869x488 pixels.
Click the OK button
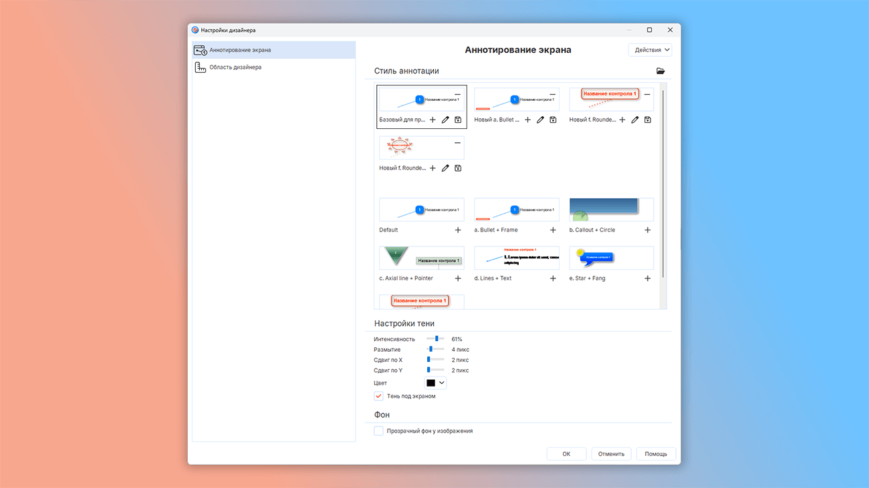pyautogui.click(x=566, y=454)
